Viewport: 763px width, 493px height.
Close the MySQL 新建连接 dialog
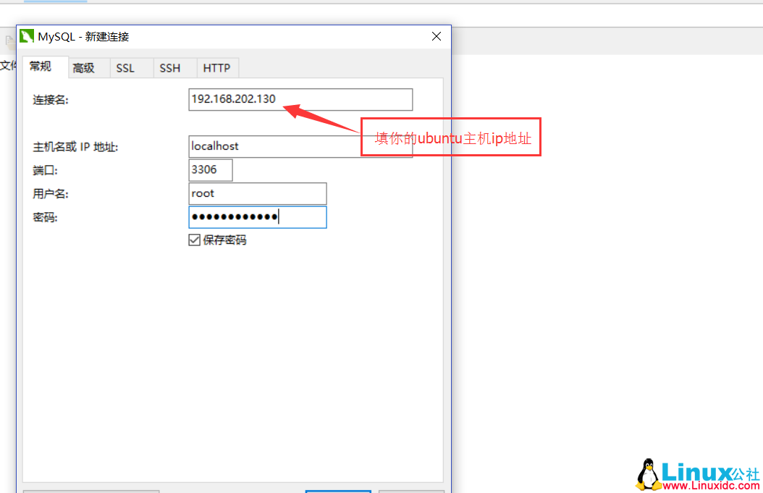pyautogui.click(x=437, y=36)
